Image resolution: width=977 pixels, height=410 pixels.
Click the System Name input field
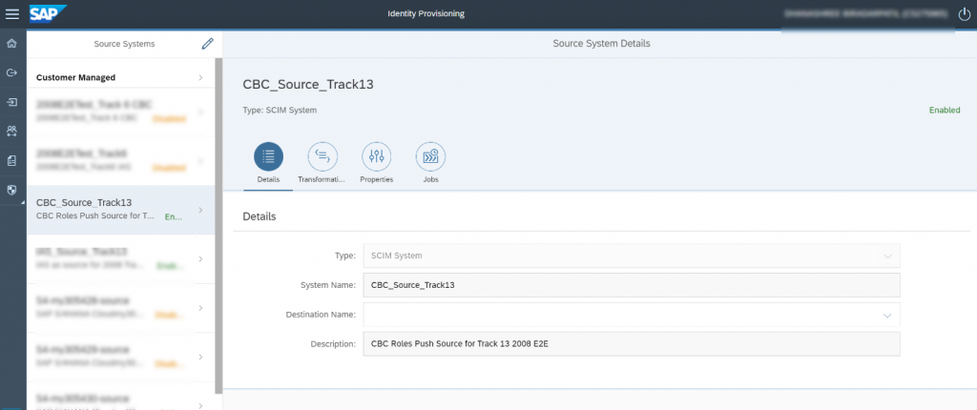tap(632, 285)
